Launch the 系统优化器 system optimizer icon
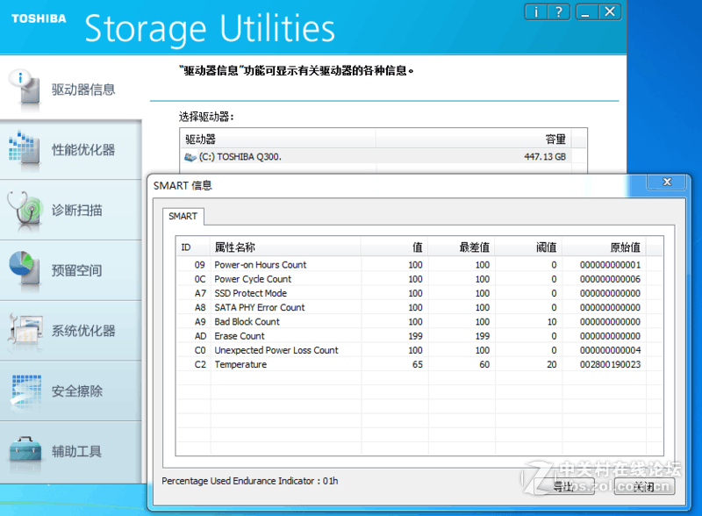 (23, 330)
